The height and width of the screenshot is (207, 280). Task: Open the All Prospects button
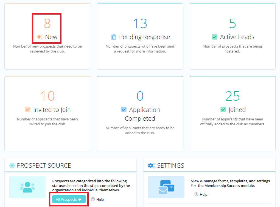pos(69,199)
